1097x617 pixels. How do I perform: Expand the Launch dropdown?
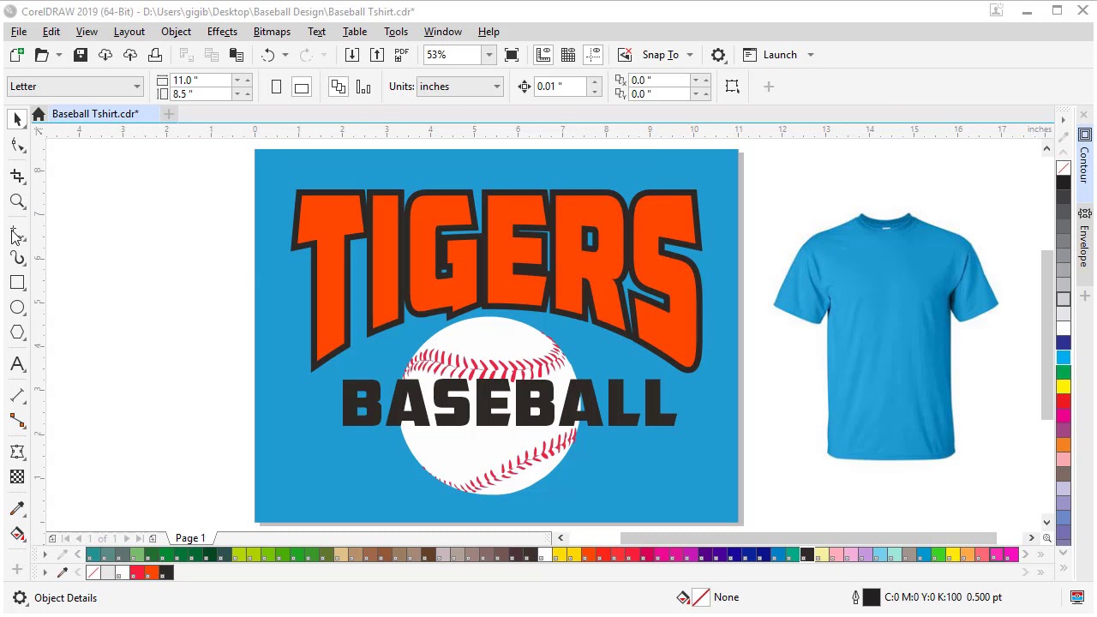click(x=811, y=55)
